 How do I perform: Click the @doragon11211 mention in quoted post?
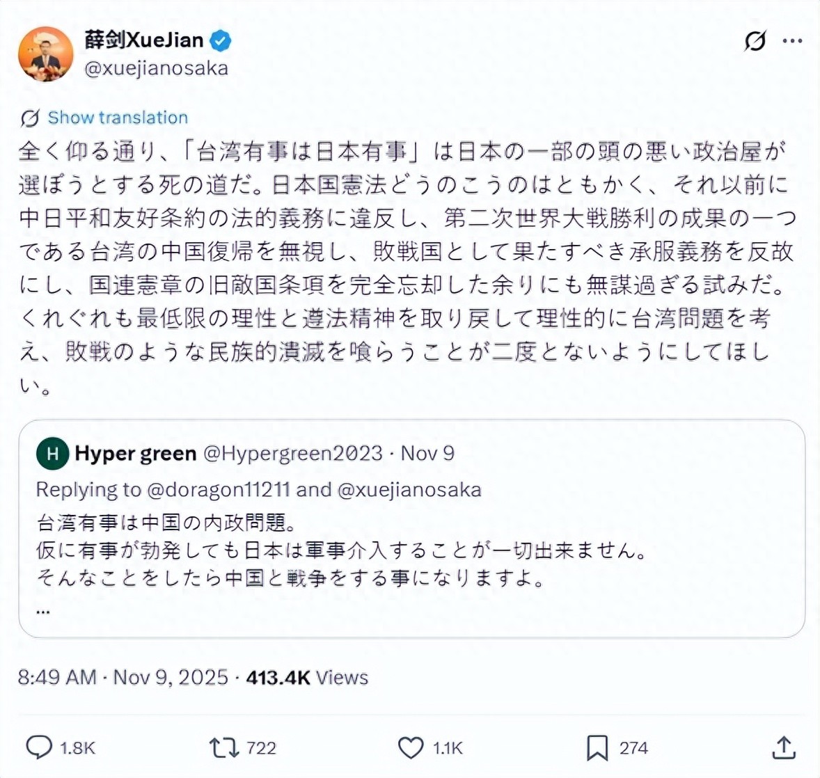(219, 490)
